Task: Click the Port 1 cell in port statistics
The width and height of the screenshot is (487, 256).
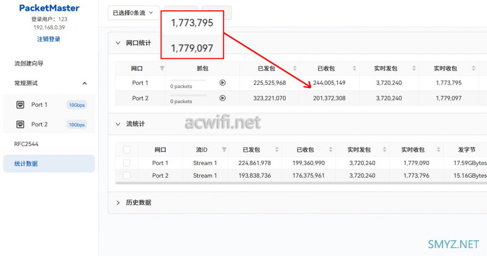Action: pyautogui.click(x=140, y=83)
